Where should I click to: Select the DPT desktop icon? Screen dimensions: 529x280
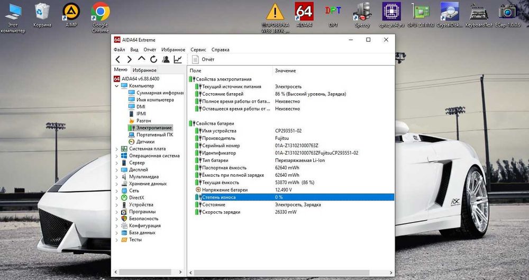click(x=333, y=15)
